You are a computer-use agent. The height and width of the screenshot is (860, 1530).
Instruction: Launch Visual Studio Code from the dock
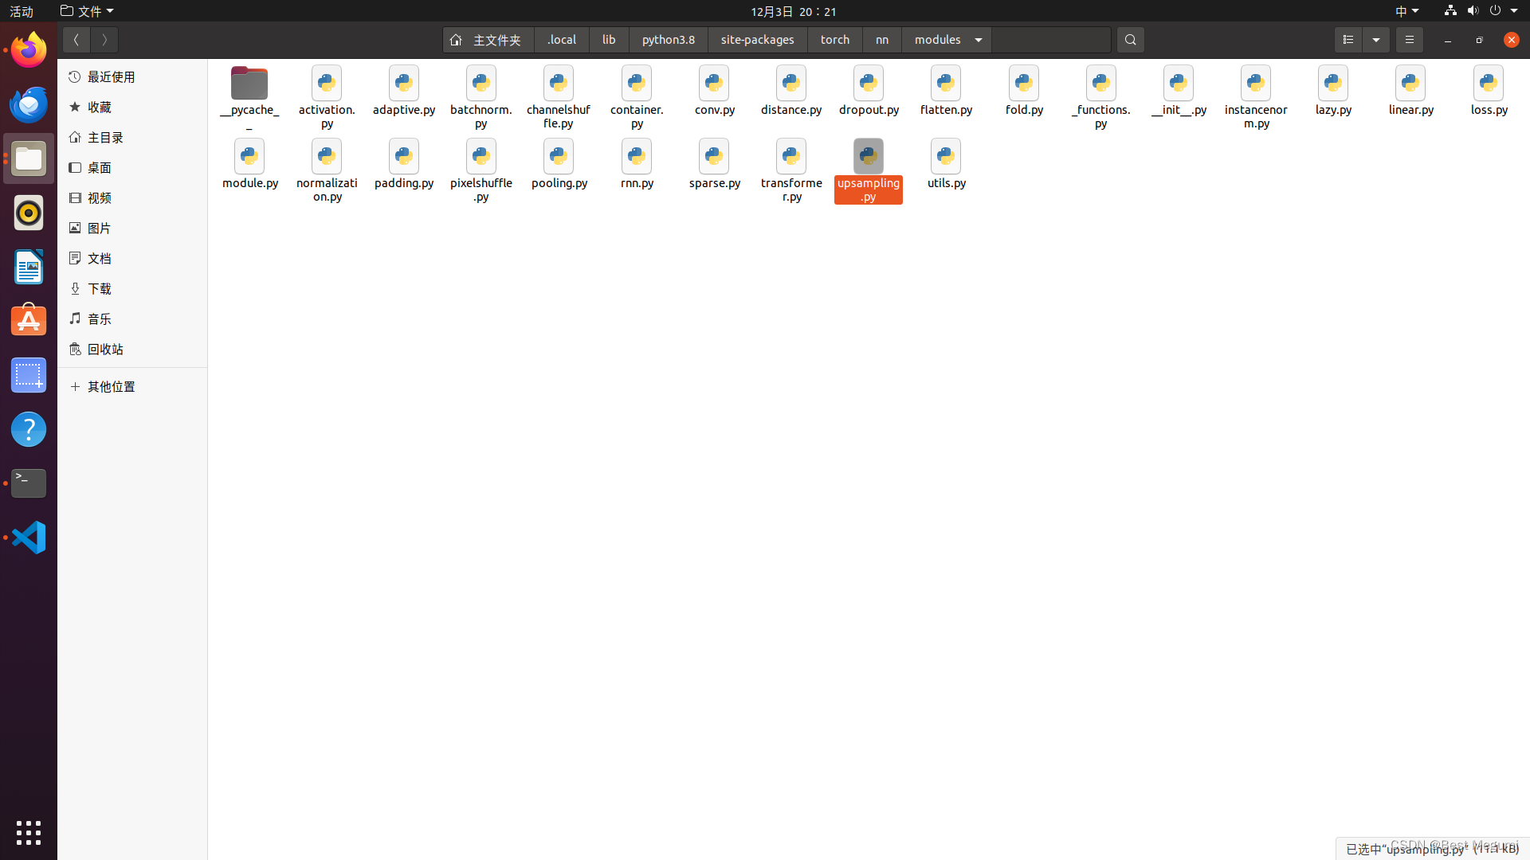point(28,537)
